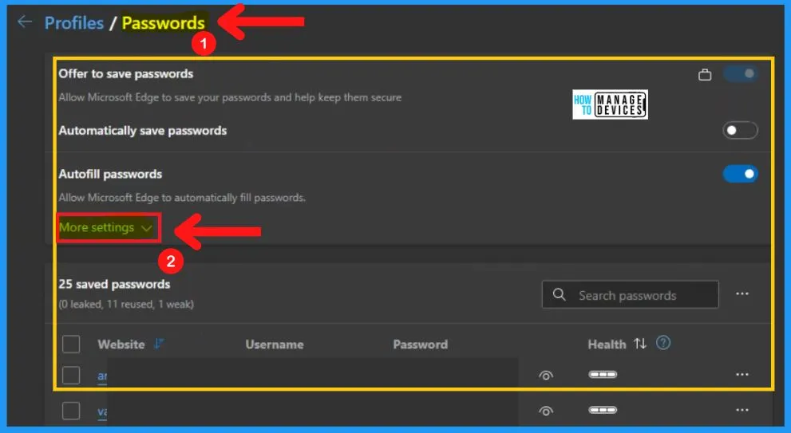791x433 pixels.
Task: Open the first row website link
Action: [x=102, y=376]
